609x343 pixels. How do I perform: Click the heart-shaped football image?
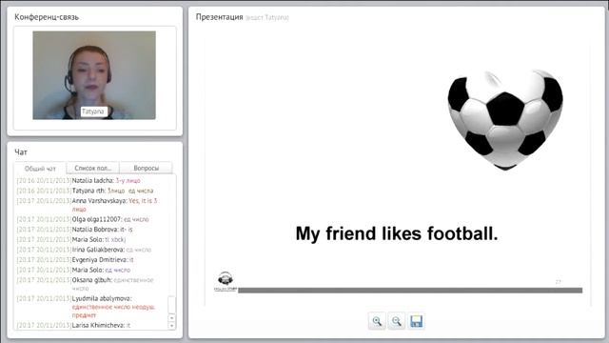[505, 120]
